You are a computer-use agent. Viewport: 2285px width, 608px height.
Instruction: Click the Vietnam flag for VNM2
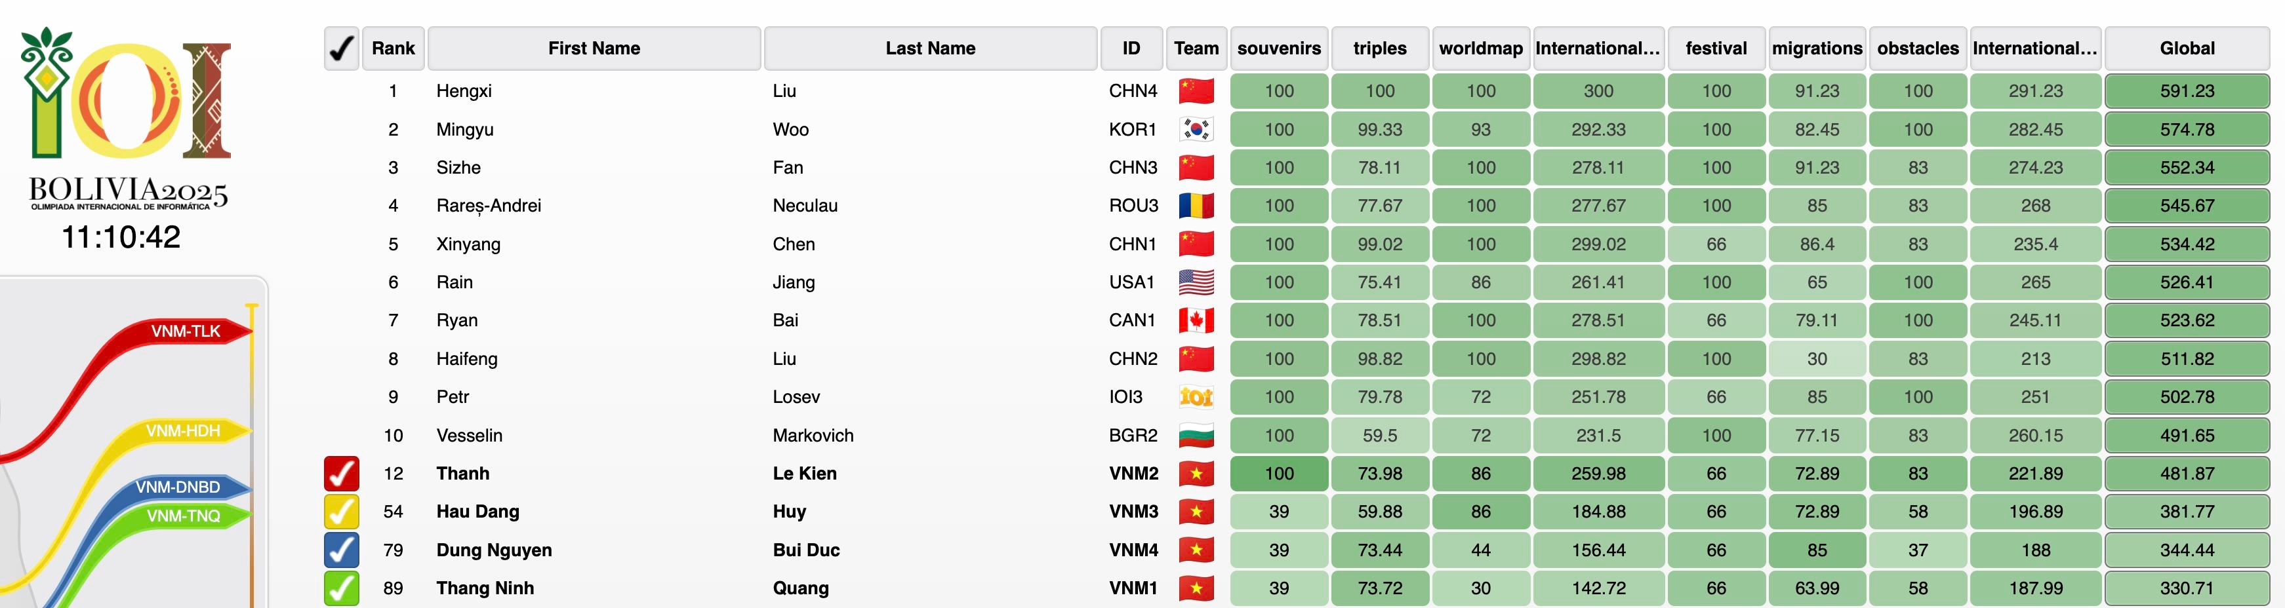(1196, 473)
